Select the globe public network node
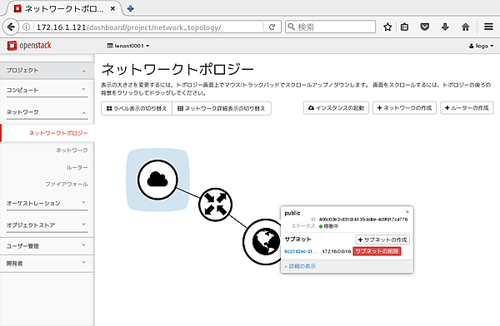Image resolution: width=500 pixels, height=326 pixels. click(262, 242)
